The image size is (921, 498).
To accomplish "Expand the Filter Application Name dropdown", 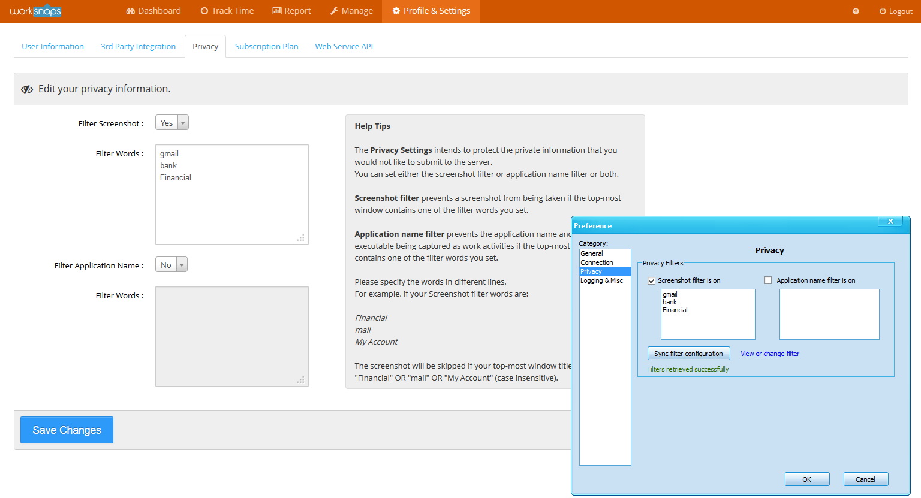I will (171, 265).
